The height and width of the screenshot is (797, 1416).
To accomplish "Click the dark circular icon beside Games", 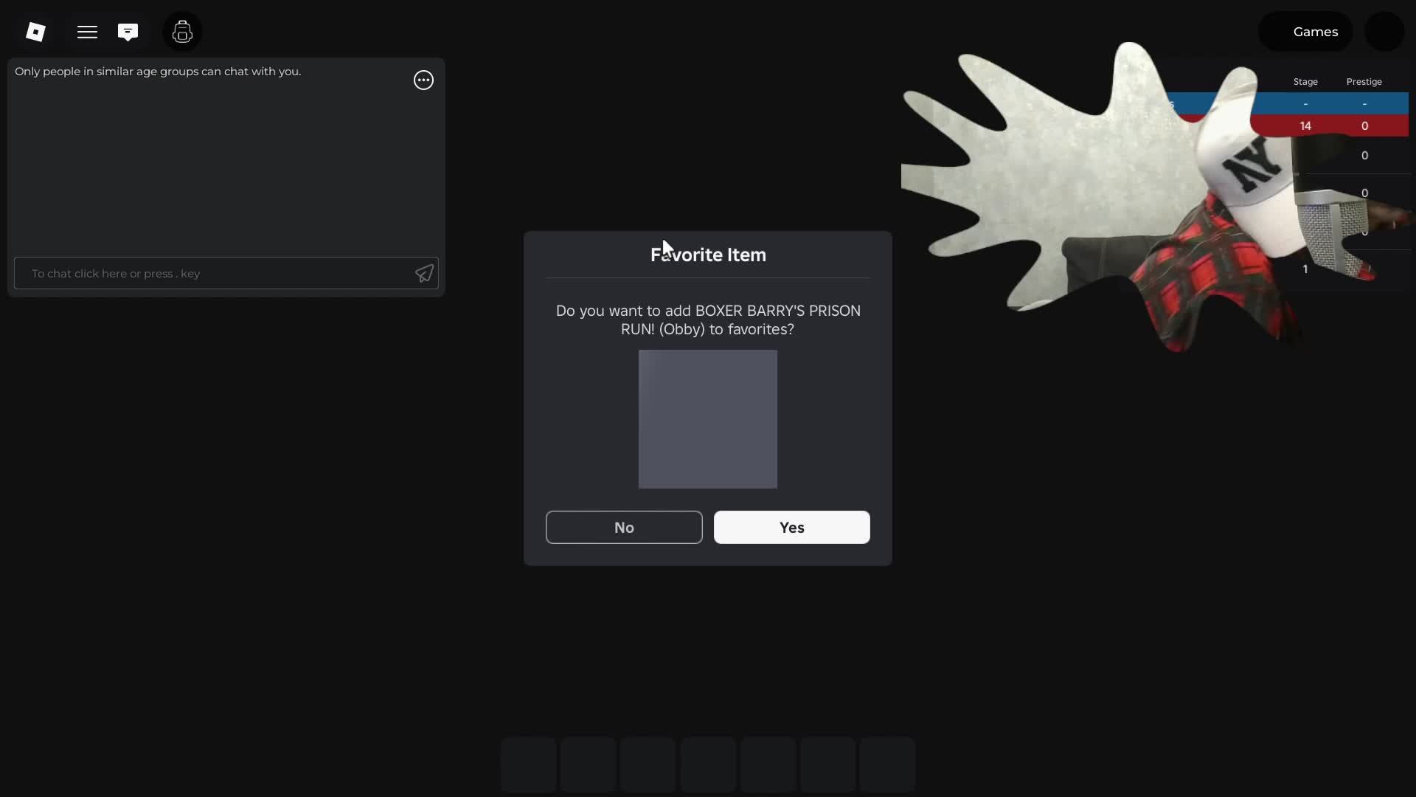I will [1384, 32].
